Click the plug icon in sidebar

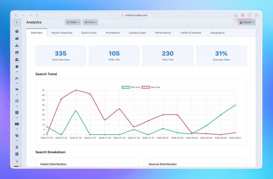click(17, 147)
